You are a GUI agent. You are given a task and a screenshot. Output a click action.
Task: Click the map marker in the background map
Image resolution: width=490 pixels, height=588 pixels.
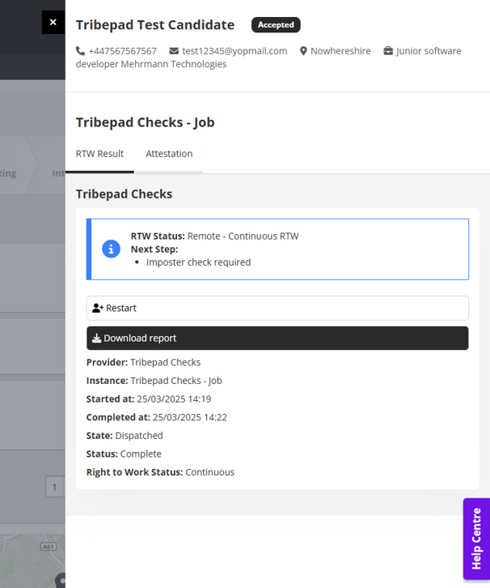pos(61,580)
